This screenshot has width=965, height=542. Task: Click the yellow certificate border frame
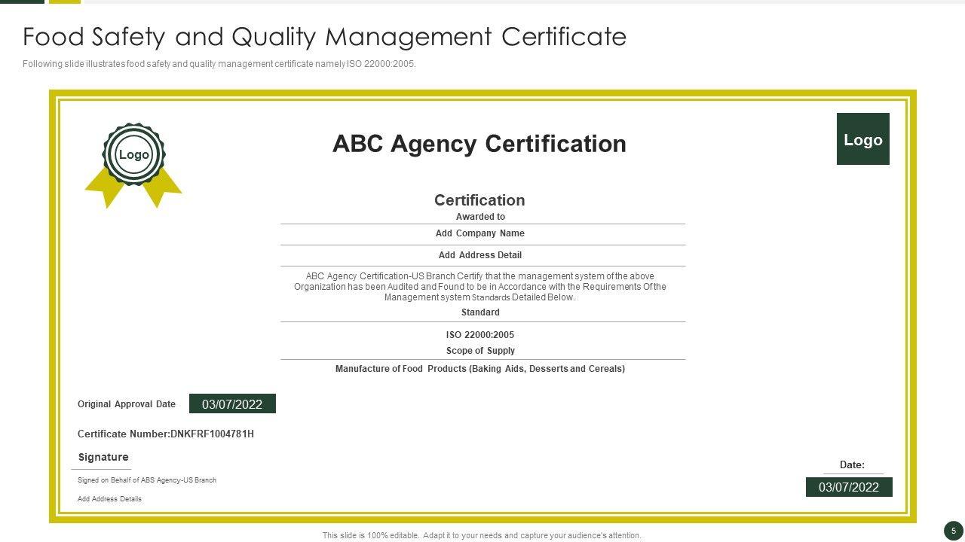tap(54, 301)
